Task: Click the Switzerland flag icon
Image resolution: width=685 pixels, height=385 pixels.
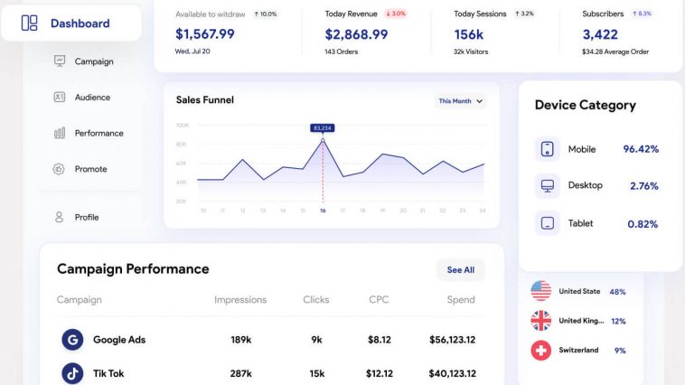Action: pos(540,350)
